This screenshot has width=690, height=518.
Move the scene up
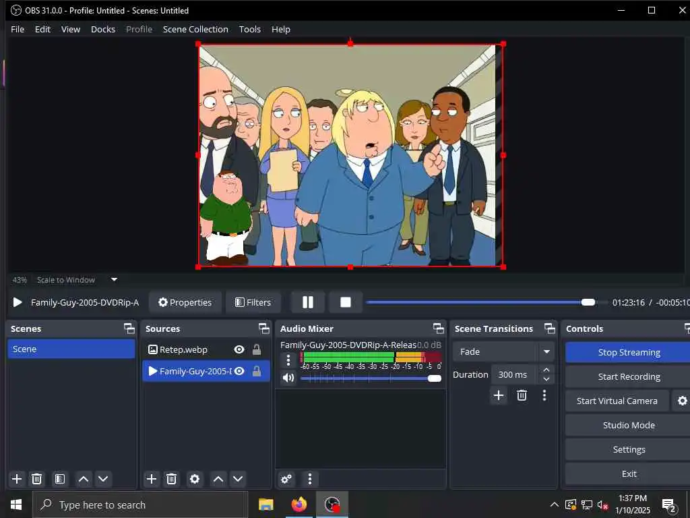coord(83,479)
